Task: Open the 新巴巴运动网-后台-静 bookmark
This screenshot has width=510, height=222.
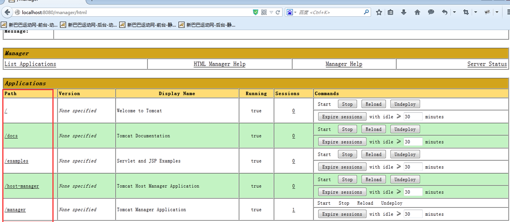Action: pos(207,25)
